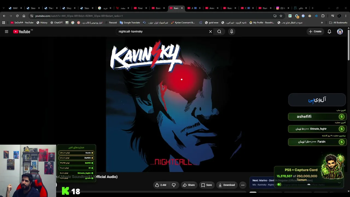The height and width of the screenshot is (197, 350).
Task: Go to the YouTube home logo
Action: coord(22,31)
